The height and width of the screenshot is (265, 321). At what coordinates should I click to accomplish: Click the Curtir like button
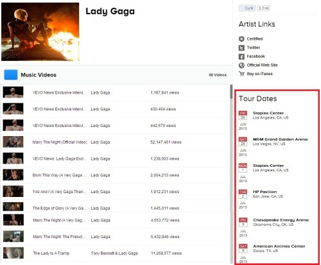coord(247,8)
